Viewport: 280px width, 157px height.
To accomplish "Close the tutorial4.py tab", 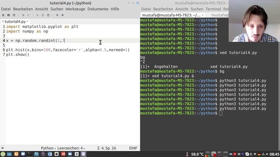I will [28, 21].
